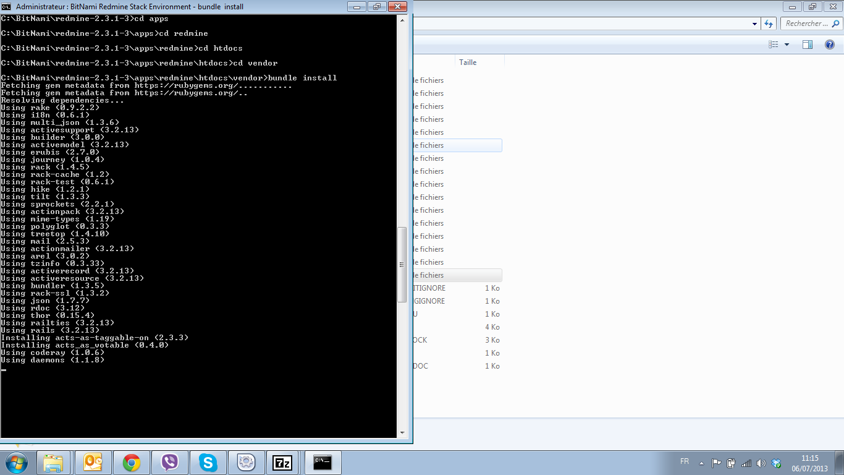Open the volume speaker tray icon
This screenshot has width=844, height=475.
coord(761,463)
